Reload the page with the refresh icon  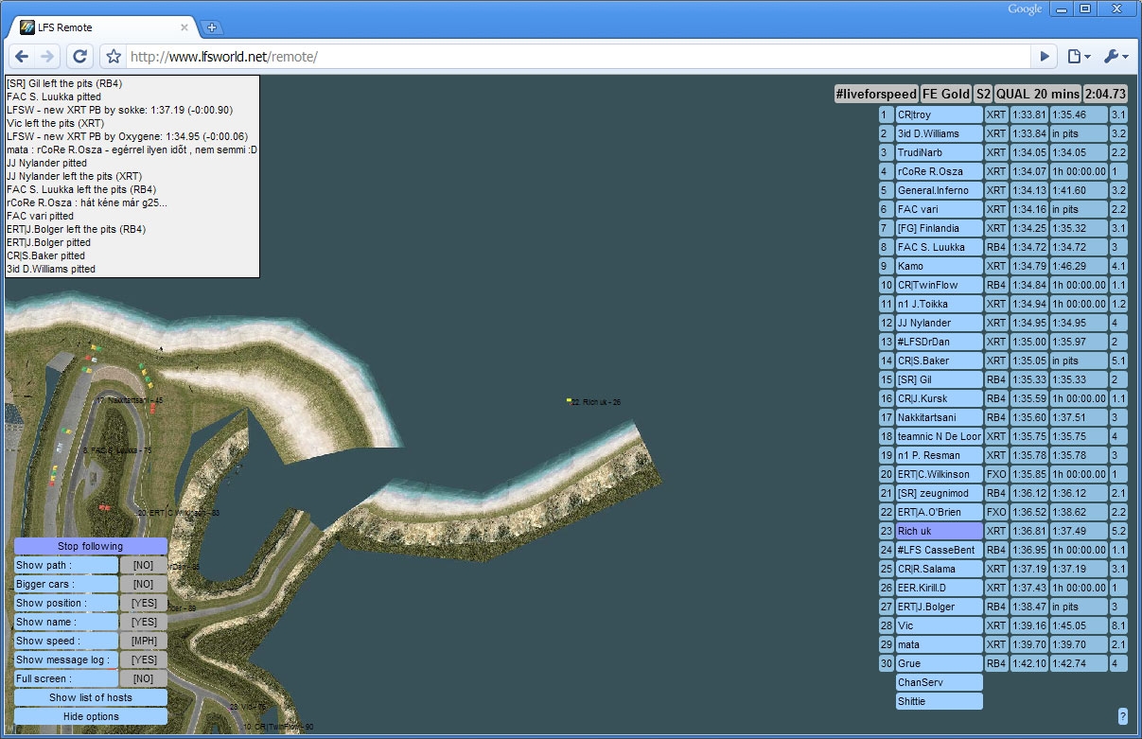[80, 57]
